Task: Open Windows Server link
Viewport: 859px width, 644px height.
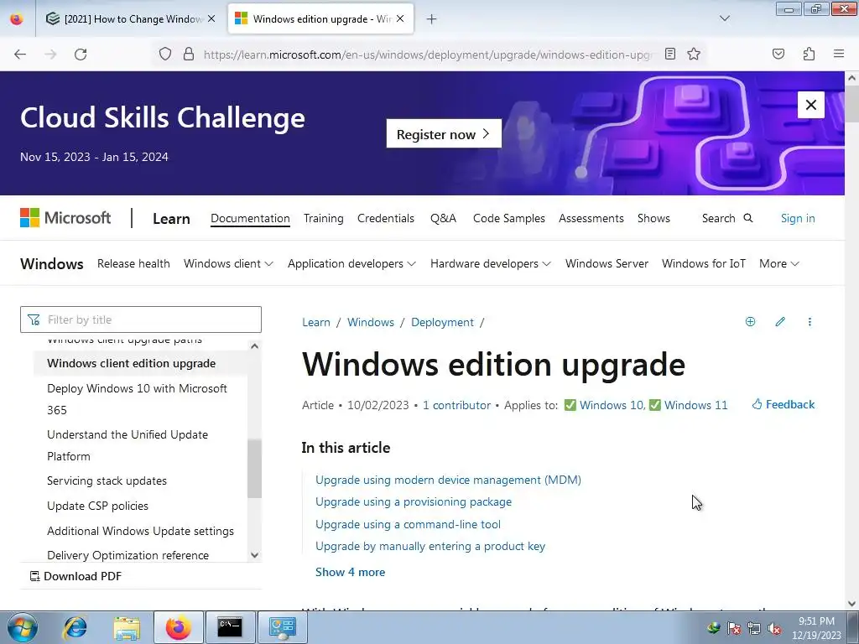Action: pos(607,263)
